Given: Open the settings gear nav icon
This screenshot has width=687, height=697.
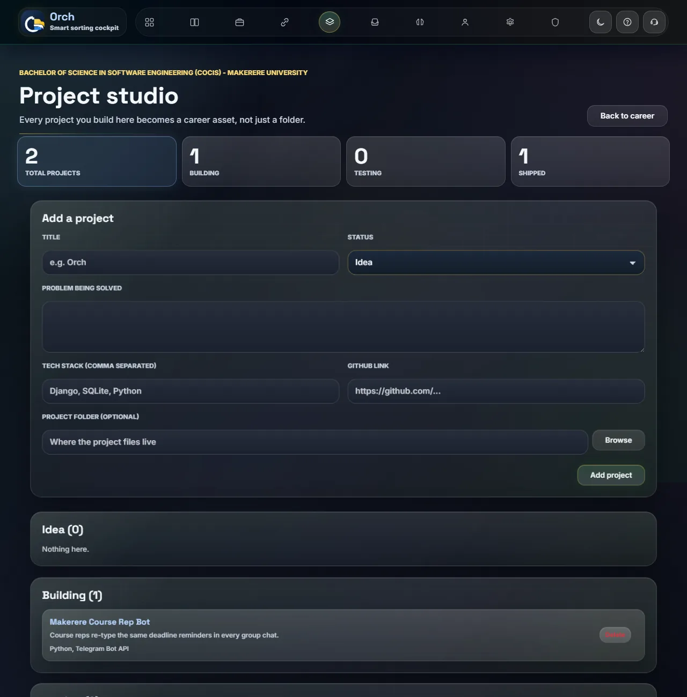Looking at the screenshot, I should point(510,22).
